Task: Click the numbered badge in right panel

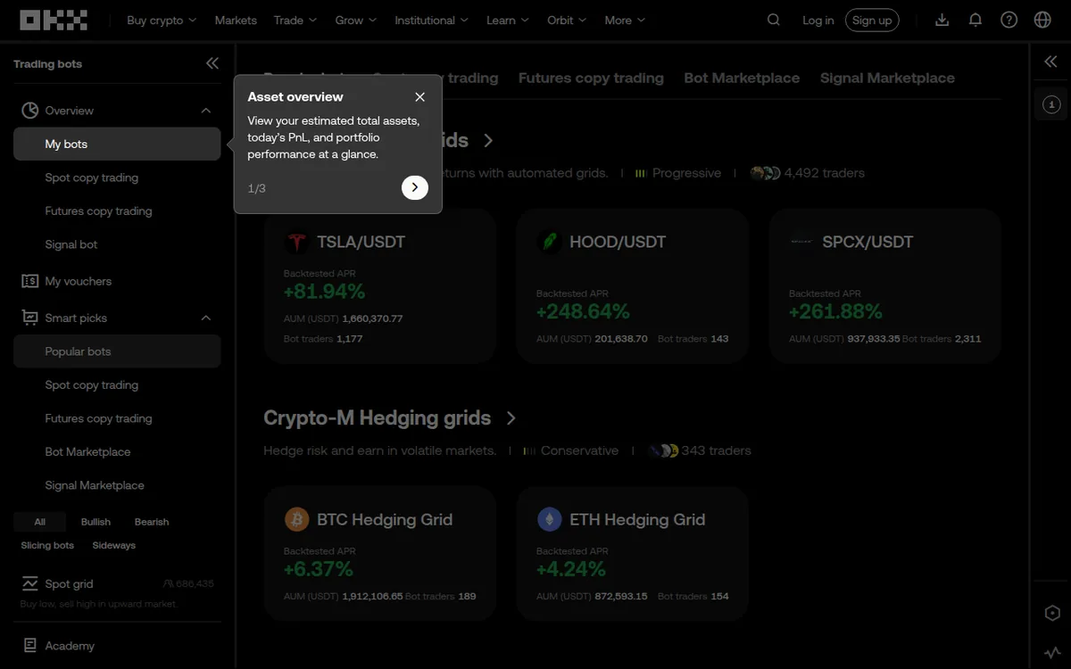Action: click(1051, 104)
